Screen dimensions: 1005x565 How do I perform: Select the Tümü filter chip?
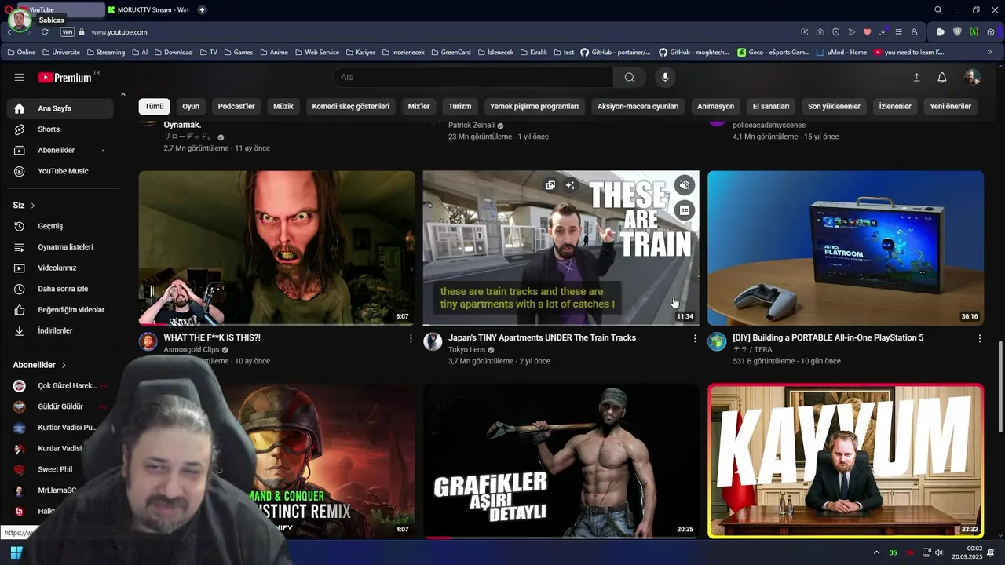click(x=155, y=106)
